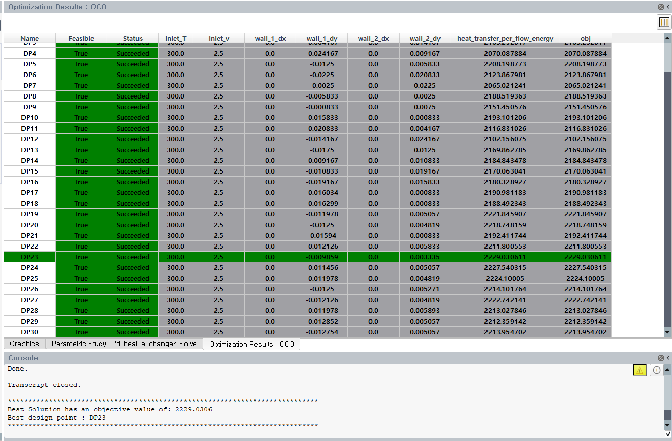672x441 pixels.
Task: Click wall_1_dy value -0.012852 in DP29 row
Action: (x=322, y=321)
